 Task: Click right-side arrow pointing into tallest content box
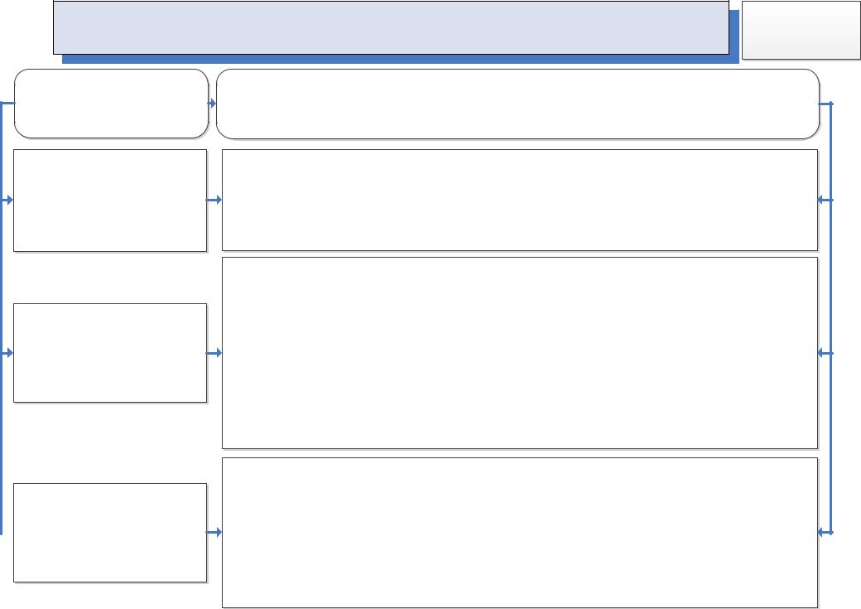pos(825,353)
